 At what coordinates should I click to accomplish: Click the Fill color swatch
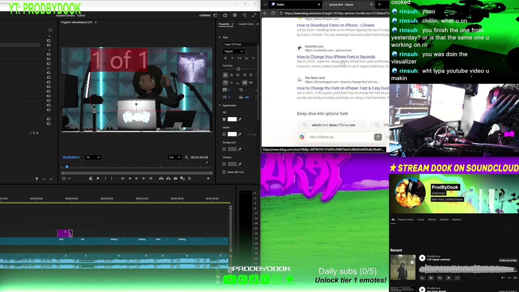[232, 119]
